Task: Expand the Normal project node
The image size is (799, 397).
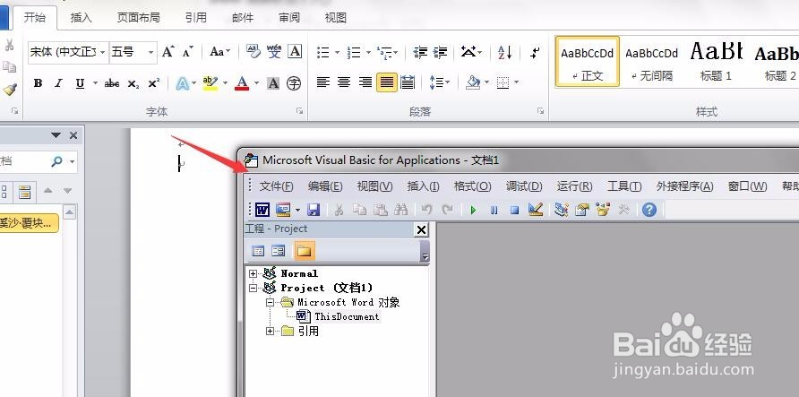Action: [253, 273]
